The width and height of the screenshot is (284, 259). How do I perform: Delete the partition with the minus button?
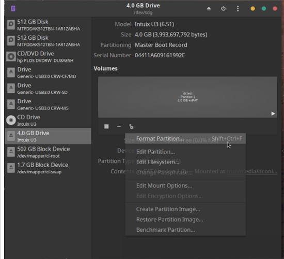[x=119, y=126]
